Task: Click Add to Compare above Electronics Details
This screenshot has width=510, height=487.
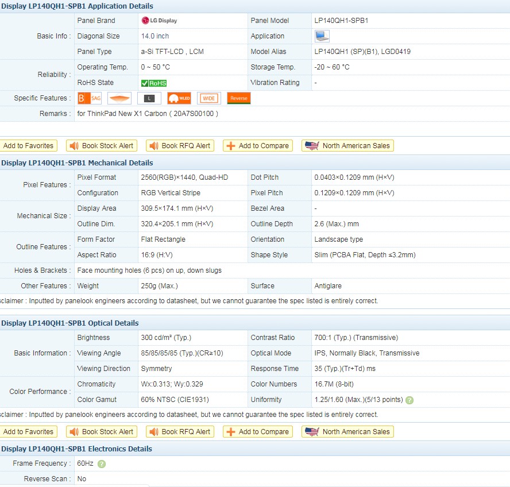Action: pyautogui.click(x=258, y=432)
